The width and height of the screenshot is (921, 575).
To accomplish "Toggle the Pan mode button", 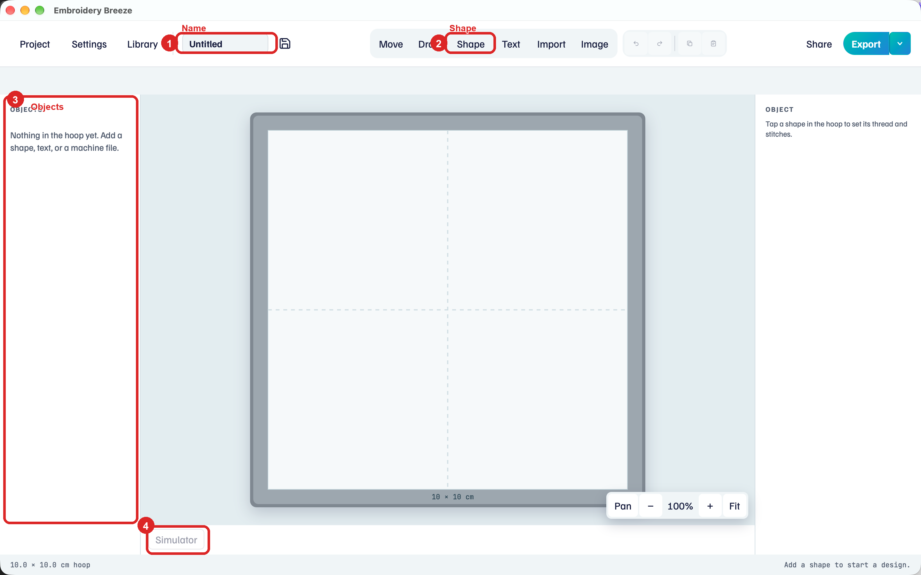I will (623, 506).
